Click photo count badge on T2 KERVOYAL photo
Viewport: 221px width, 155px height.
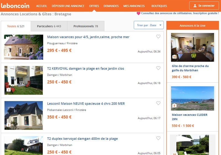(x=9, y=90)
